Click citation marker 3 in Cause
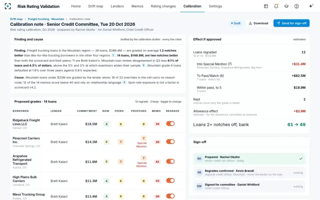Image resolution: width=320 pixels, height=200 pixels. click(124, 82)
